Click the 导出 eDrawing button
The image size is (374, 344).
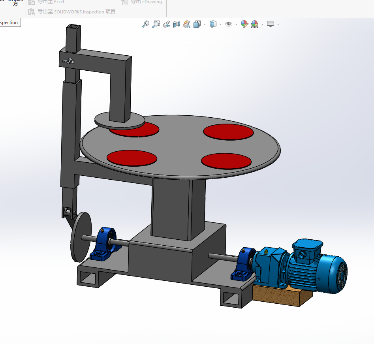click(x=142, y=2)
